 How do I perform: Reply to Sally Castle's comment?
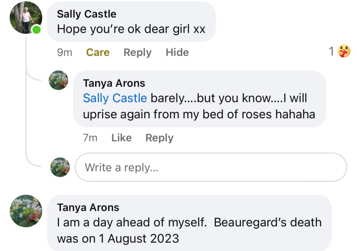[x=137, y=52]
